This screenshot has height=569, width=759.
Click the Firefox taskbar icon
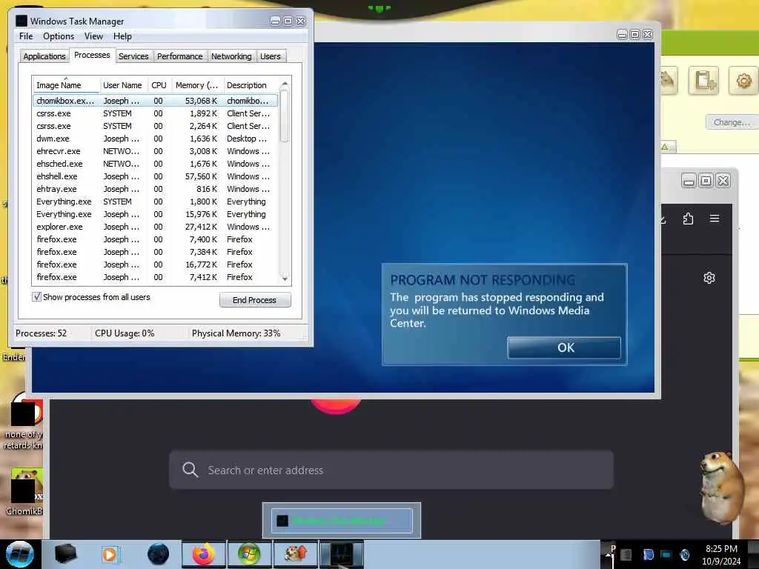coord(204,554)
